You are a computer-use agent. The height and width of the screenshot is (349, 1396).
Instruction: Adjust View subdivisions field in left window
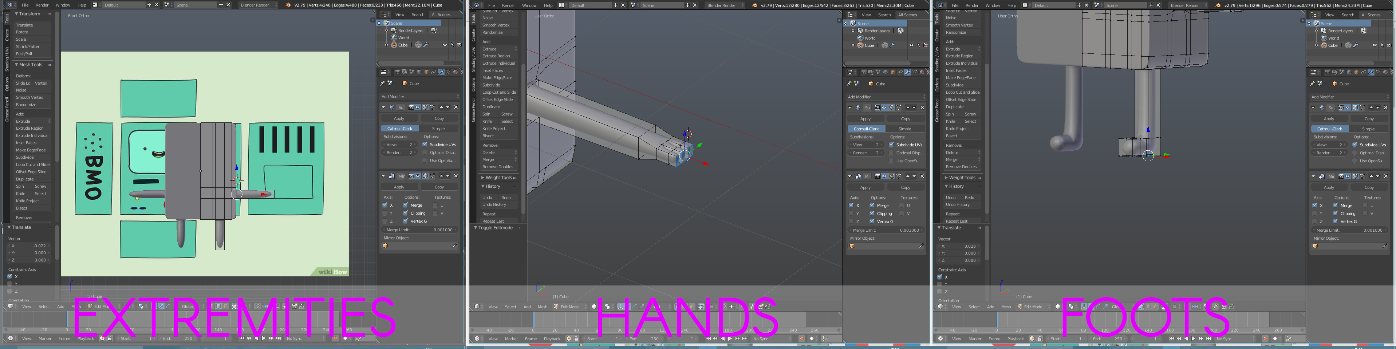click(399, 144)
